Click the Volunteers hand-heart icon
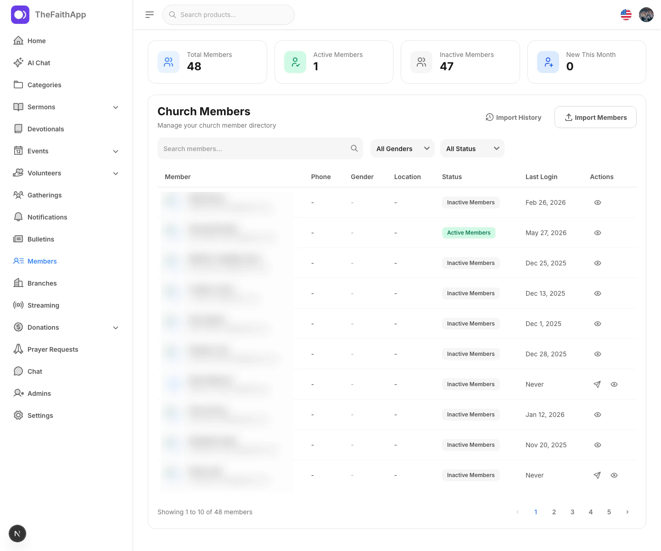The image size is (661, 551). pyautogui.click(x=18, y=173)
